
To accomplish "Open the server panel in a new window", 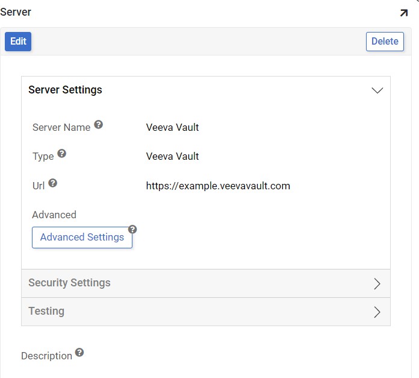I will (x=403, y=13).
